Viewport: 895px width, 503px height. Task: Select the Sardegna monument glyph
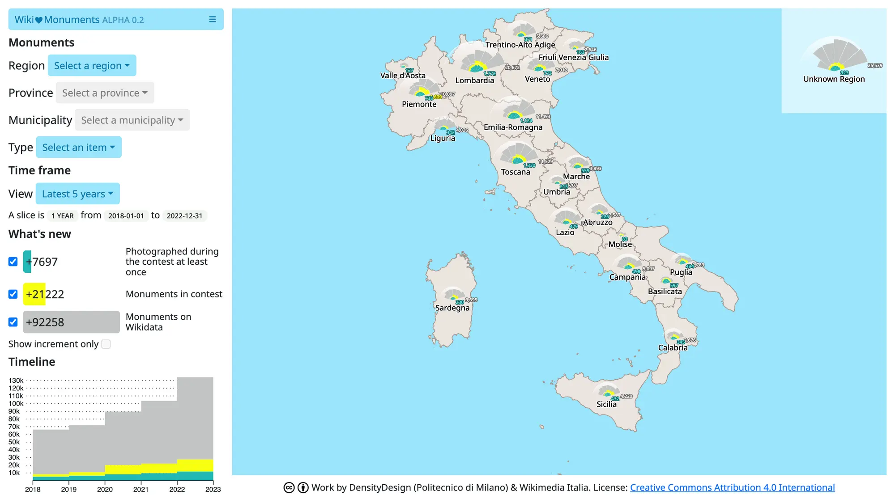click(454, 295)
